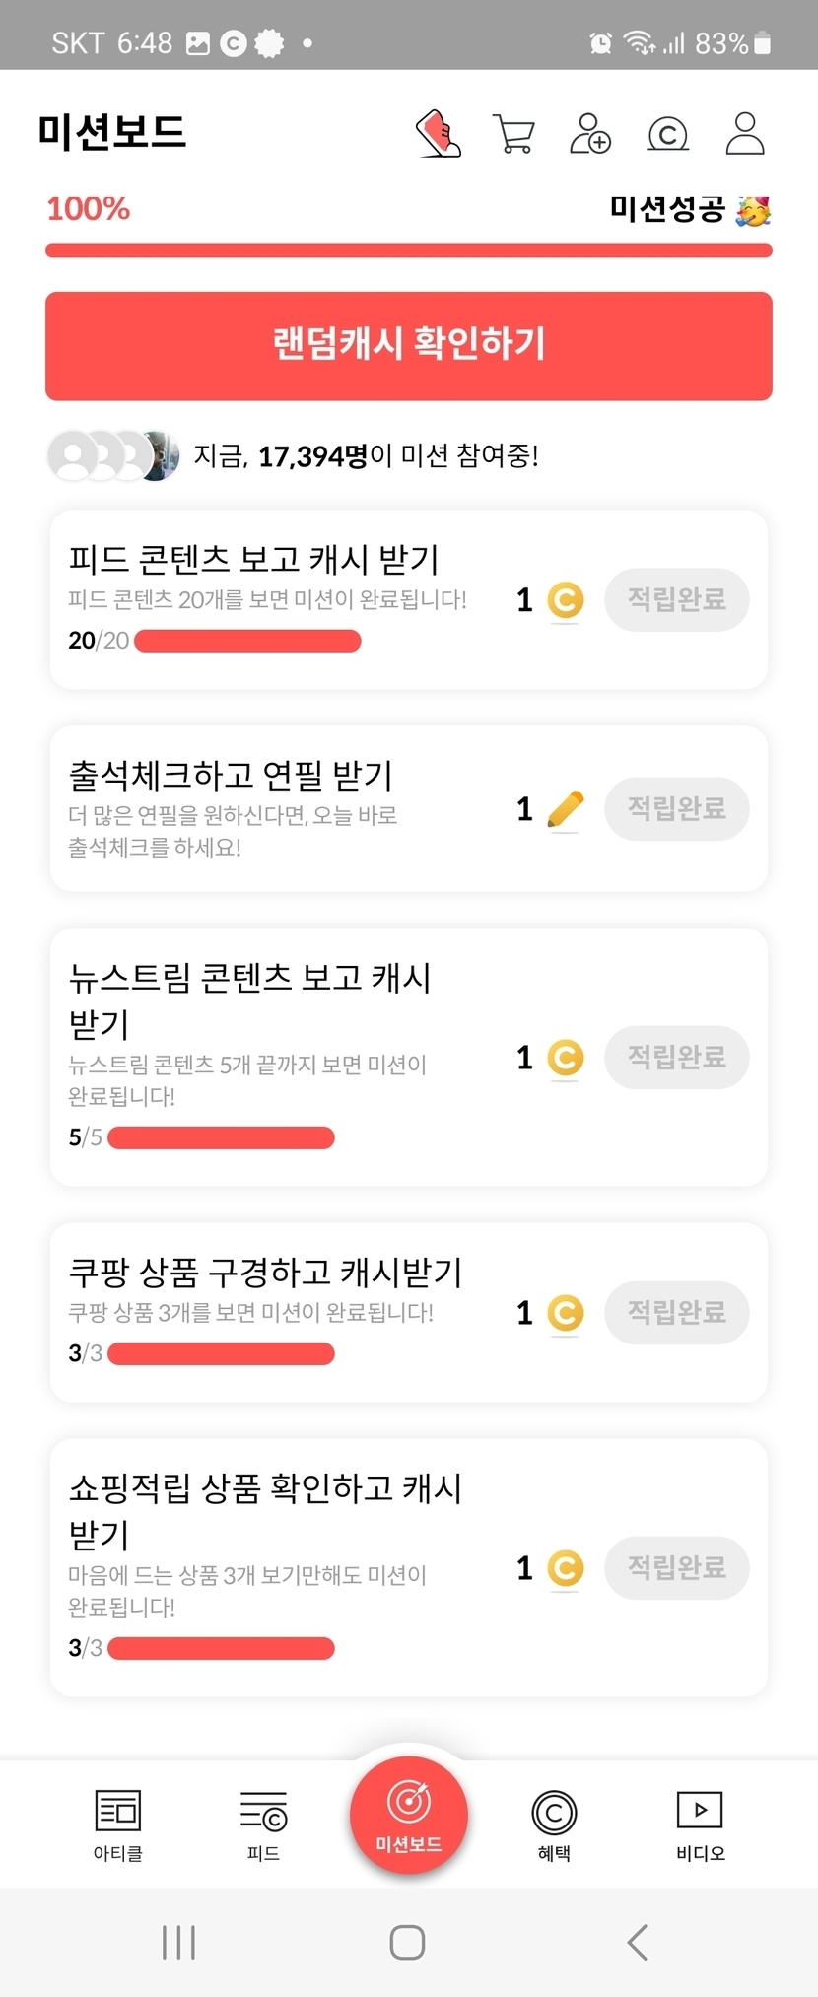The height and width of the screenshot is (1997, 818).
Task: Tap the participant avatars thumbnail group
Action: pyautogui.click(x=113, y=455)
